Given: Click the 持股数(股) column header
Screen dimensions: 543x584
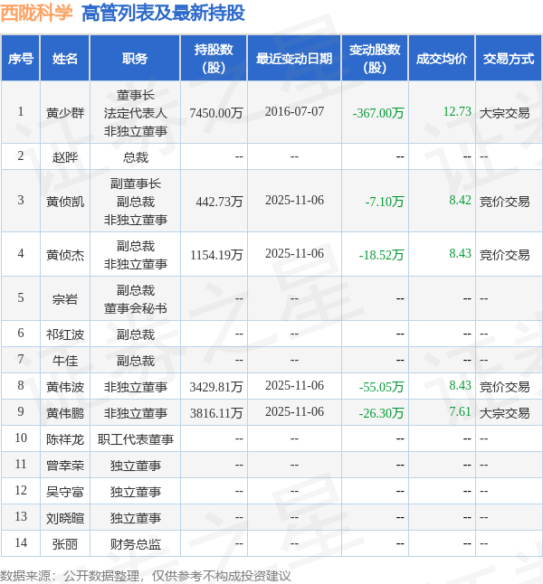Looking at the screenshot, I should (x=214, y=59).
